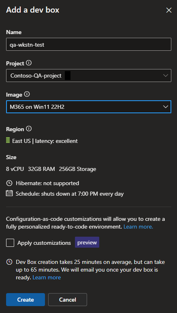This screenshot has height=313, width=177.
Task: Open Learn more link about customizations
Action: pos(138,227)
